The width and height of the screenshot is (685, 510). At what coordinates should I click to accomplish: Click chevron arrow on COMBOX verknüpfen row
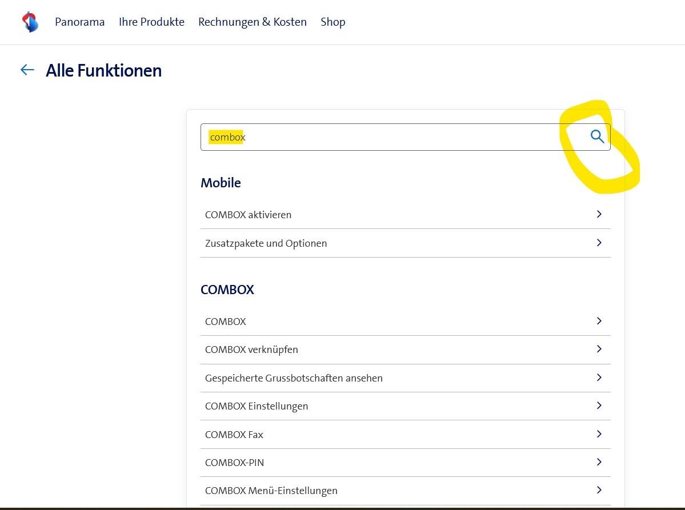pyautogui.click(x=599, y=349)
